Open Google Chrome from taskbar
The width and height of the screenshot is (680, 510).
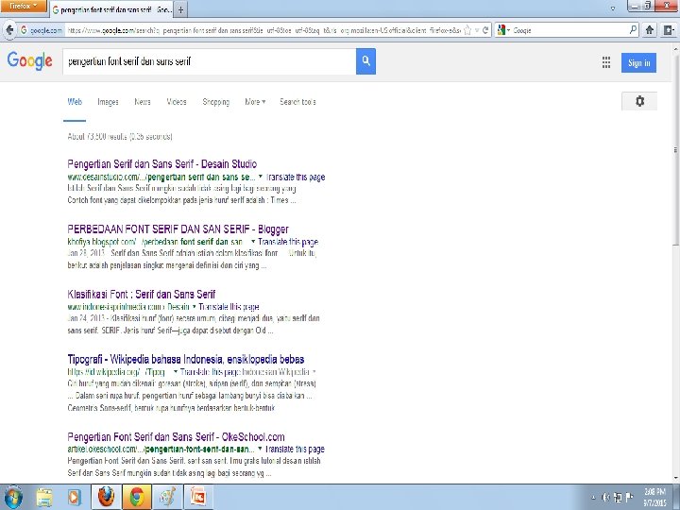(137, 497)
